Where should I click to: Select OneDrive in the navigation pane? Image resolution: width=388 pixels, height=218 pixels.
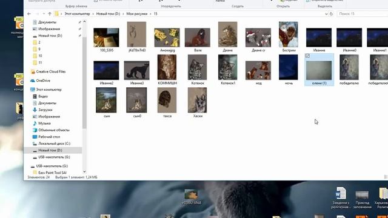tap(43, 81)
